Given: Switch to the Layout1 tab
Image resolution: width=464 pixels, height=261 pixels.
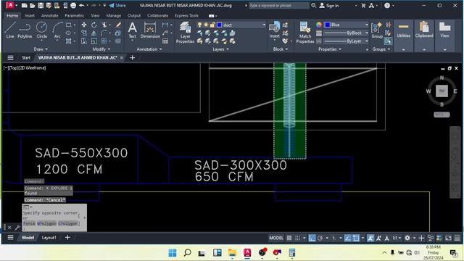Looking at the screenshot, I should click(49, 238).
